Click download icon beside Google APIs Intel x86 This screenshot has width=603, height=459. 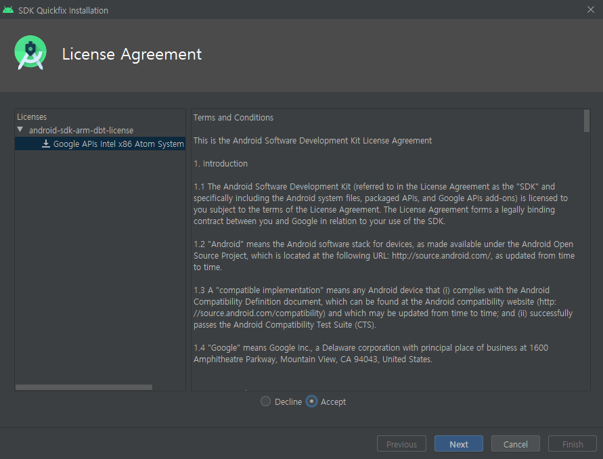[x=46, y=144]
